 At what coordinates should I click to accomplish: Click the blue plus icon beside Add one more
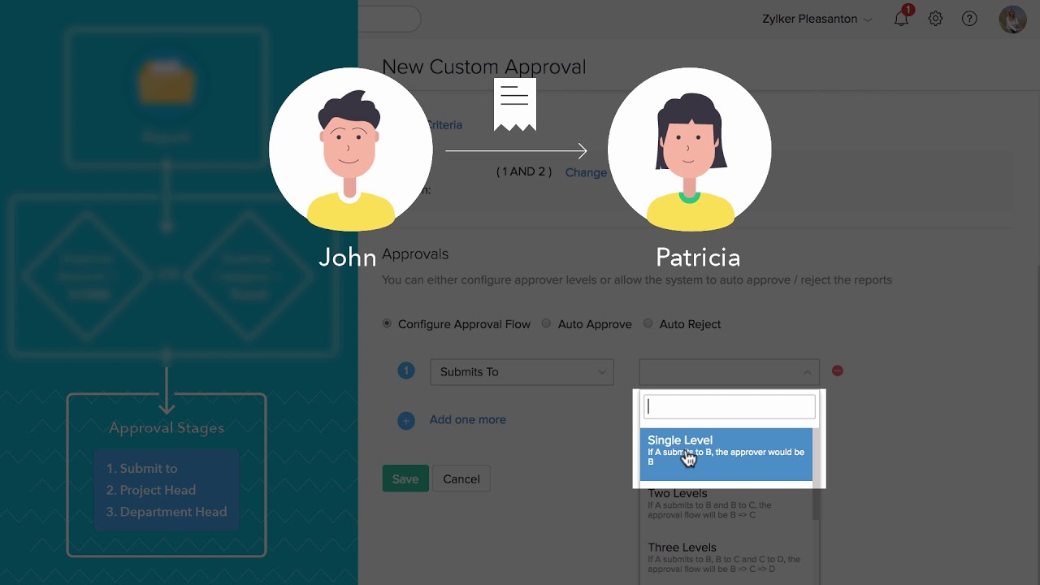pos(406,420)
